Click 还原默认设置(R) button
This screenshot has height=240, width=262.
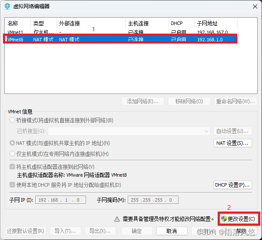(25, 231)
